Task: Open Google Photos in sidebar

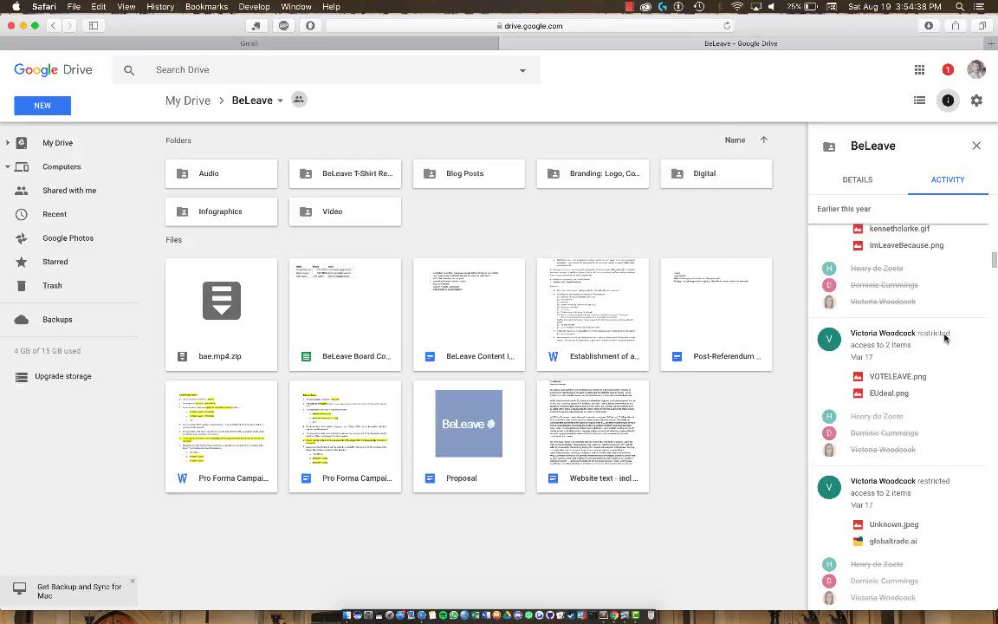Action: pyautogui.click(x=68, y=238)
